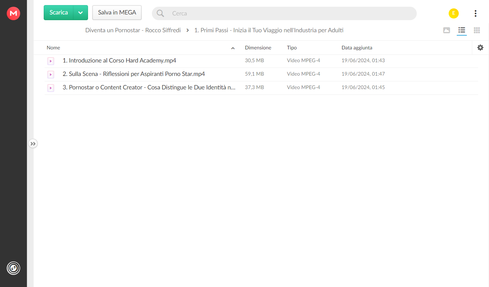
Task: Toggle the Nome sort arrow
Action: point(233,48)
